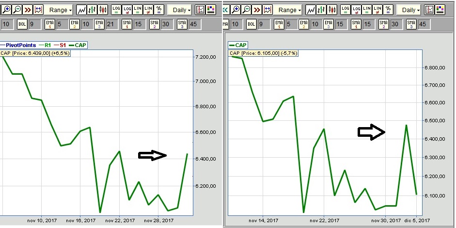
Task: Zoom in on the right chart
Action: 236,10
